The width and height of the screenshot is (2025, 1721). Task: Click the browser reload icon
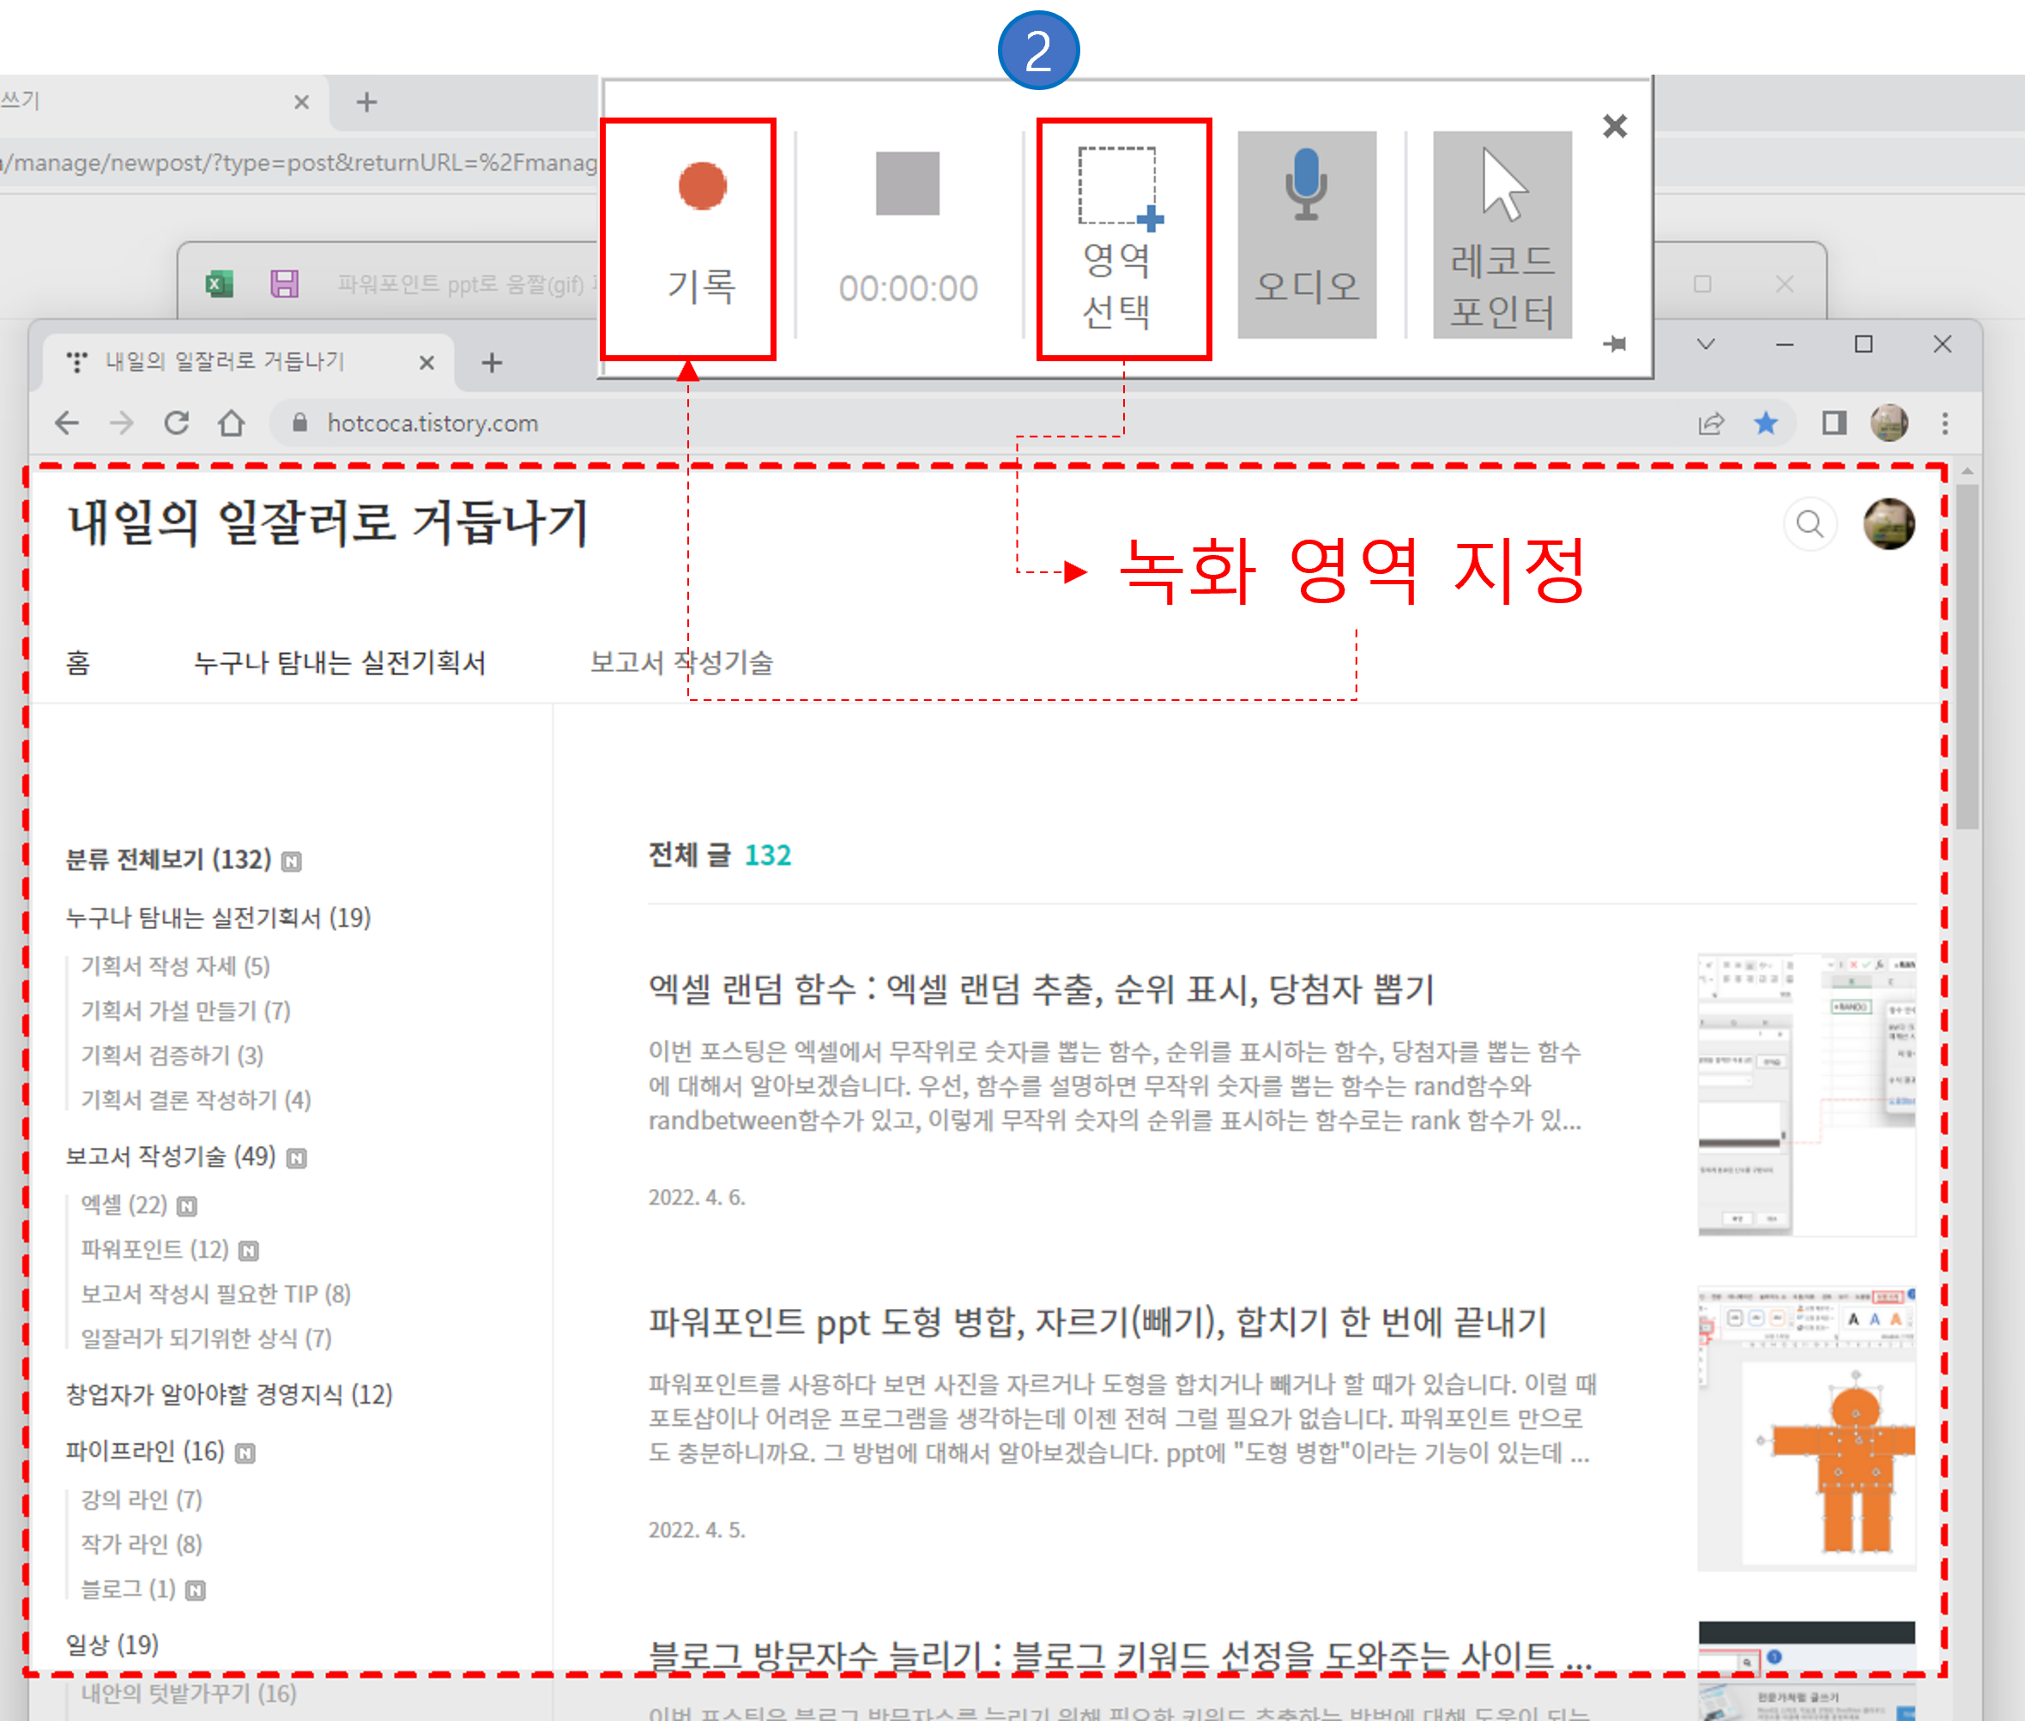click(177, 422)
